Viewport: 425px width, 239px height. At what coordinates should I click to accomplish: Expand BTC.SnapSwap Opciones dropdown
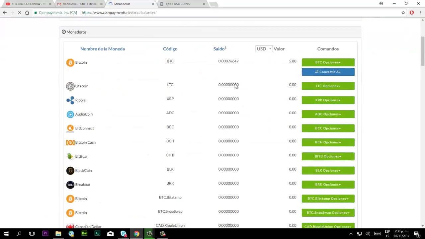[x=328, y=212]
